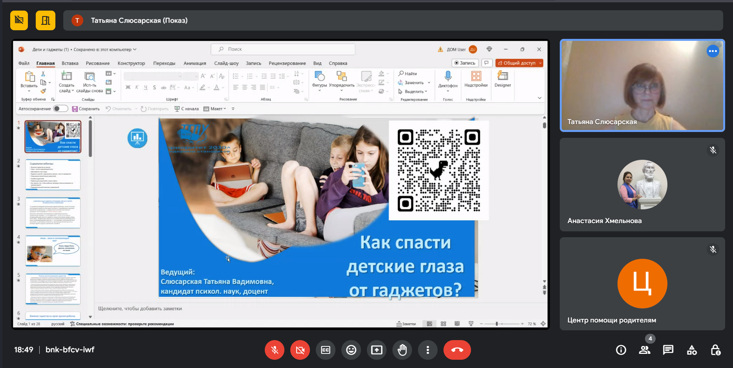This screenshot has height=368, width=733.
Task: Show the participants list icon
Action: point(644,350)
